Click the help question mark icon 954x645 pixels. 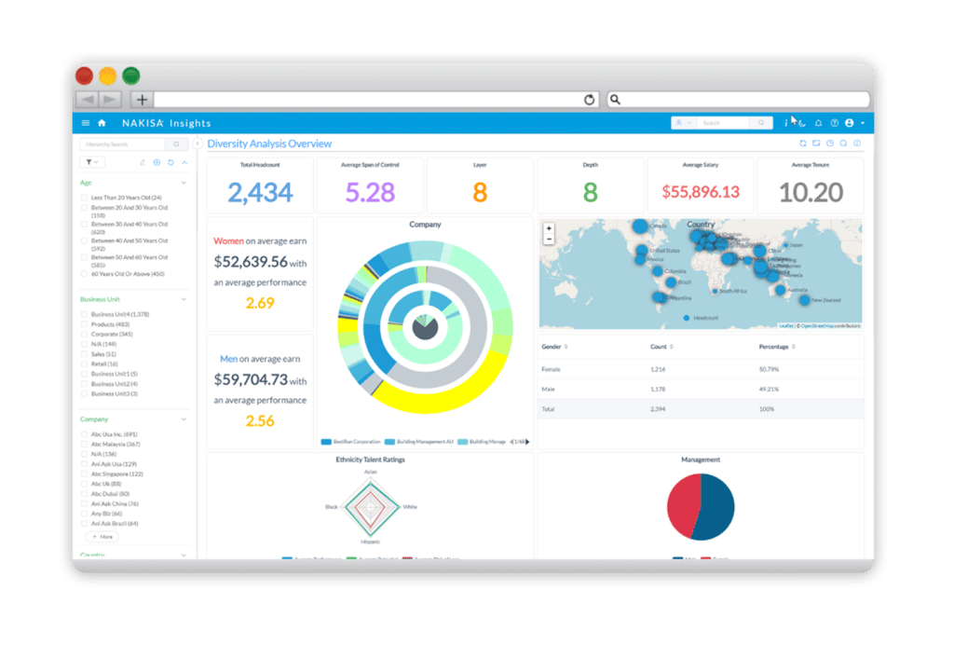(834, 123)
